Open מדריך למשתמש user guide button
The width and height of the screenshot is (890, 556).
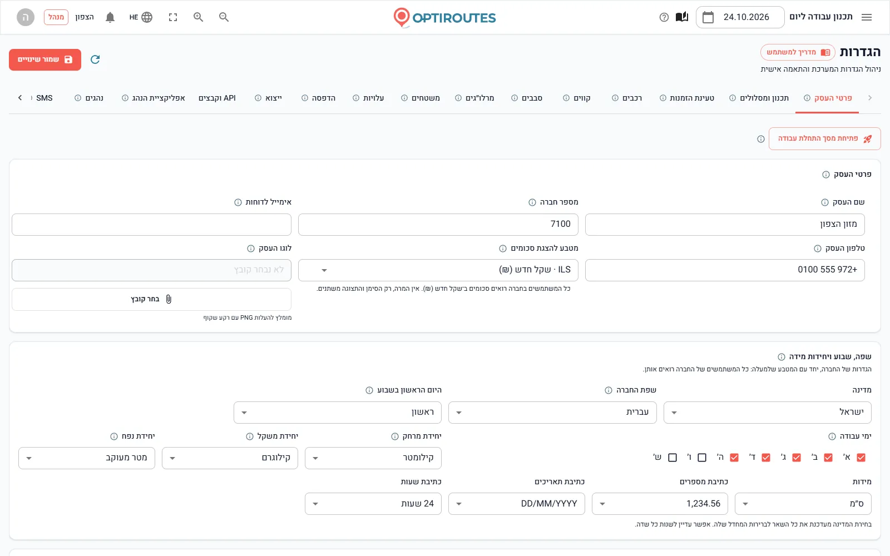[798, 52]
